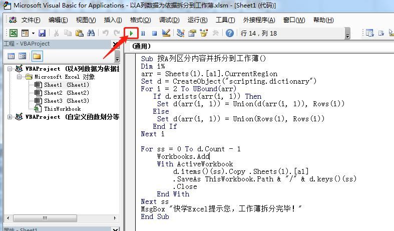The image size is (394, 231).
Task: Toggle Design Mode icon
Action: pyautogui.click(x=166, y=33)
